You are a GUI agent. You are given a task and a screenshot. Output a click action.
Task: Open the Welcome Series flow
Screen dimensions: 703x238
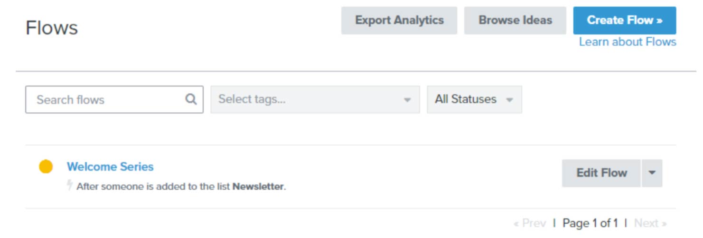(110, 167)
